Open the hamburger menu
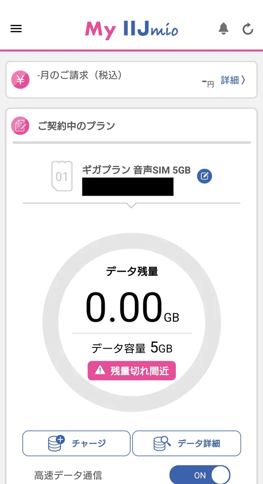 (x=16, y=29)
